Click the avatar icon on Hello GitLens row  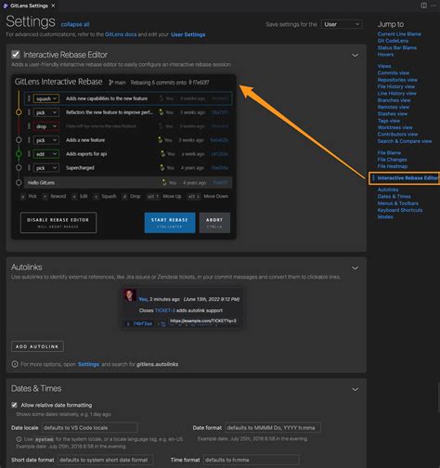pos(164,183)
